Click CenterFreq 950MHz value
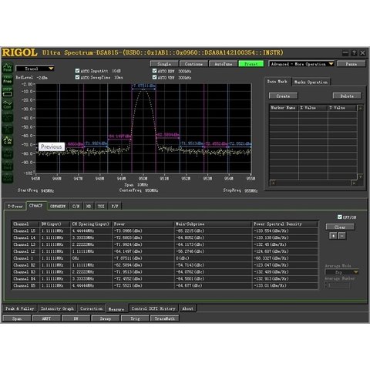This screenshot has width=370, height=370. [x=152, y=190]
